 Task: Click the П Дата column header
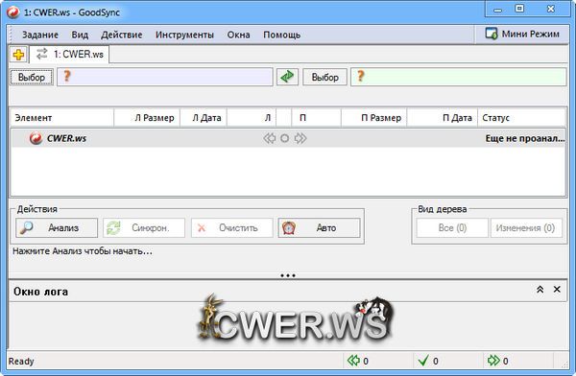[x=443, y=118]
